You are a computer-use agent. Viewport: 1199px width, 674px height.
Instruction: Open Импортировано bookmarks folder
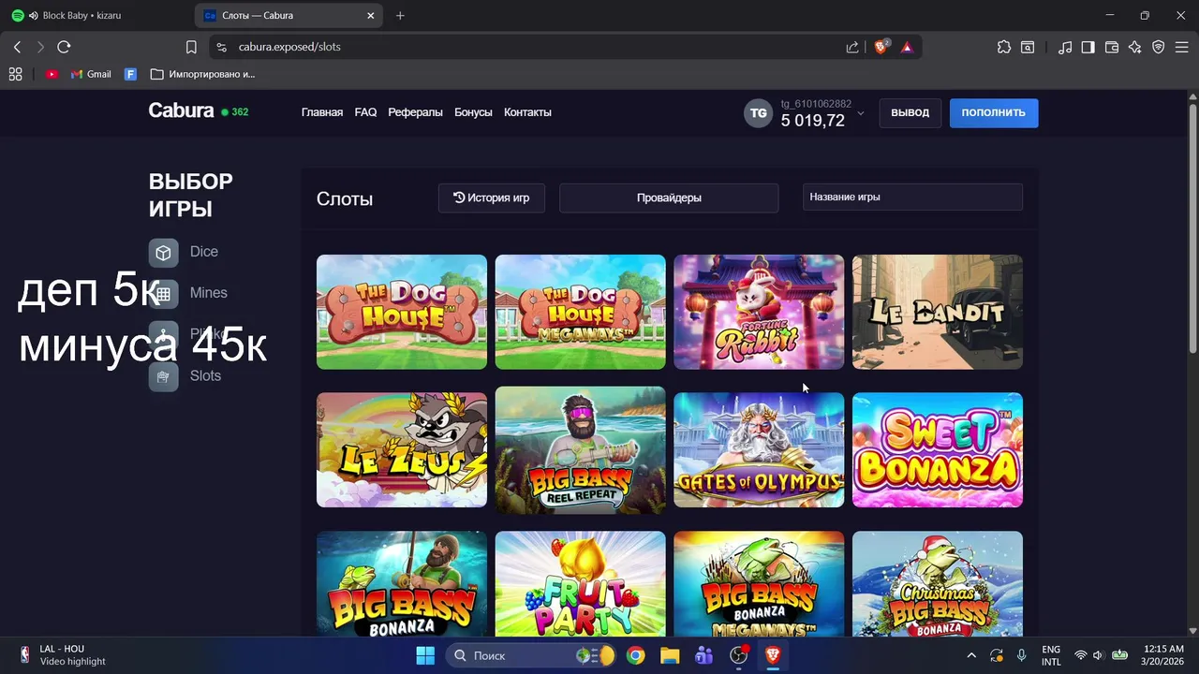click(202, 74)
